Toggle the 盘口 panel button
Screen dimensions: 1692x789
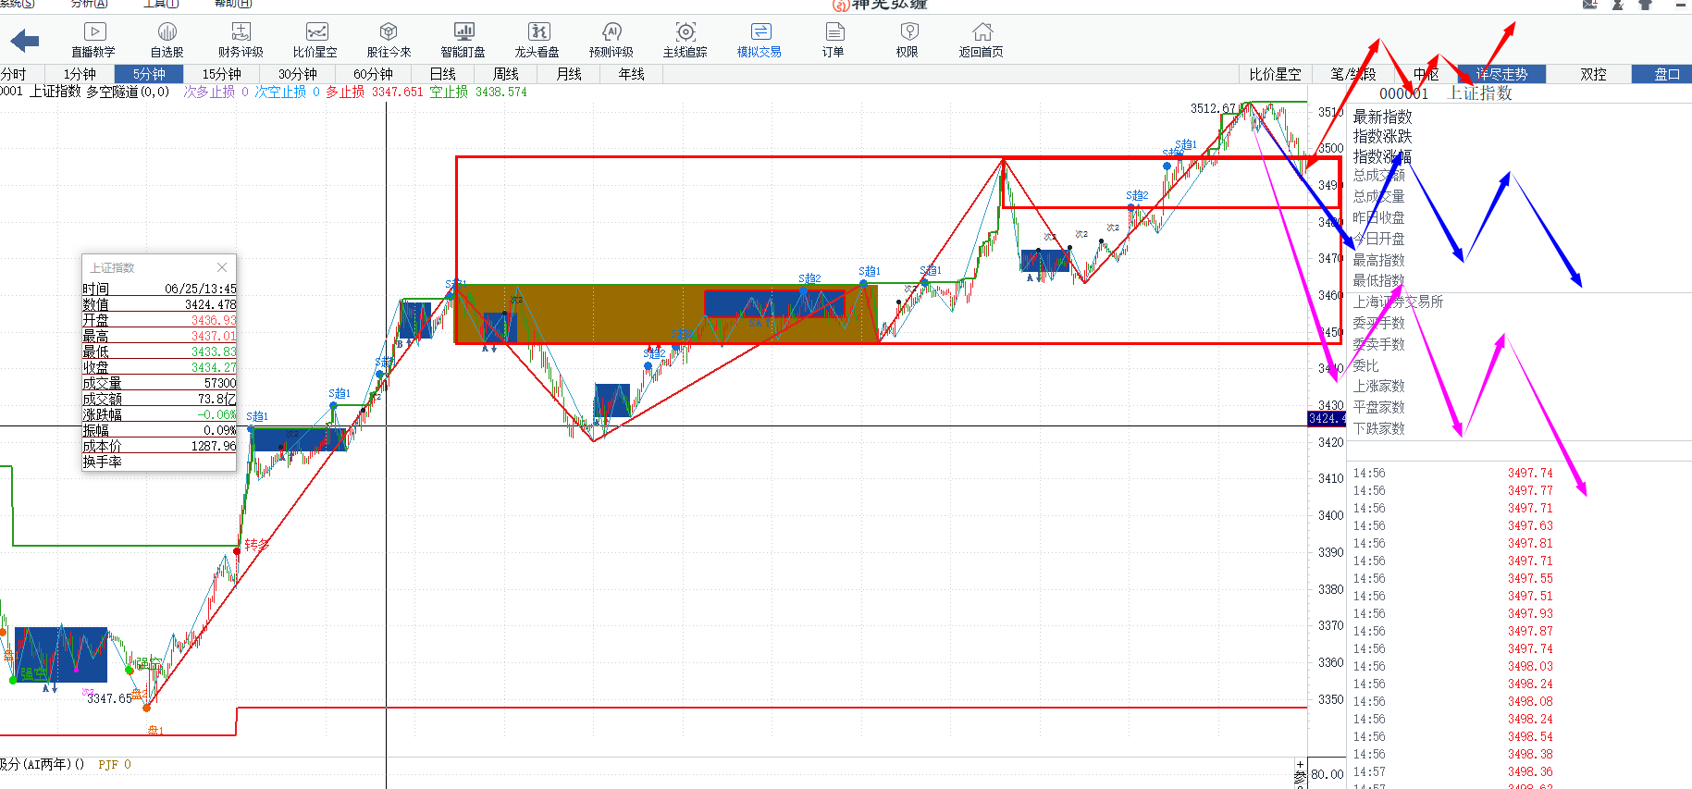(1666, 74)
